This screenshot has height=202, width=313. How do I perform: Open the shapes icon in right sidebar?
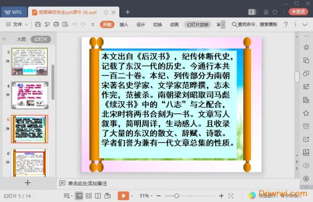[x=306, y=73]
